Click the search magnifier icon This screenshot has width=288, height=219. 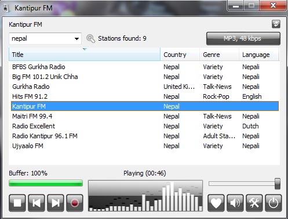(x=90, y=38)
